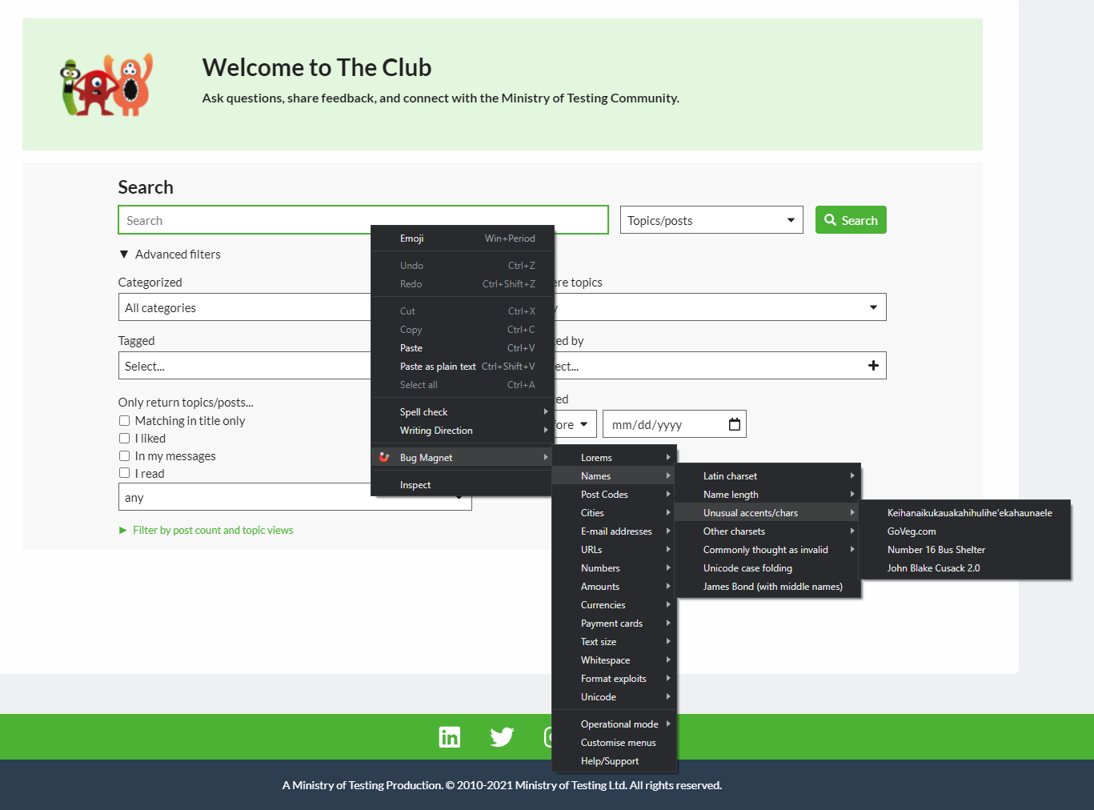Click Inspect in the context menu

[x=463, y=485]
